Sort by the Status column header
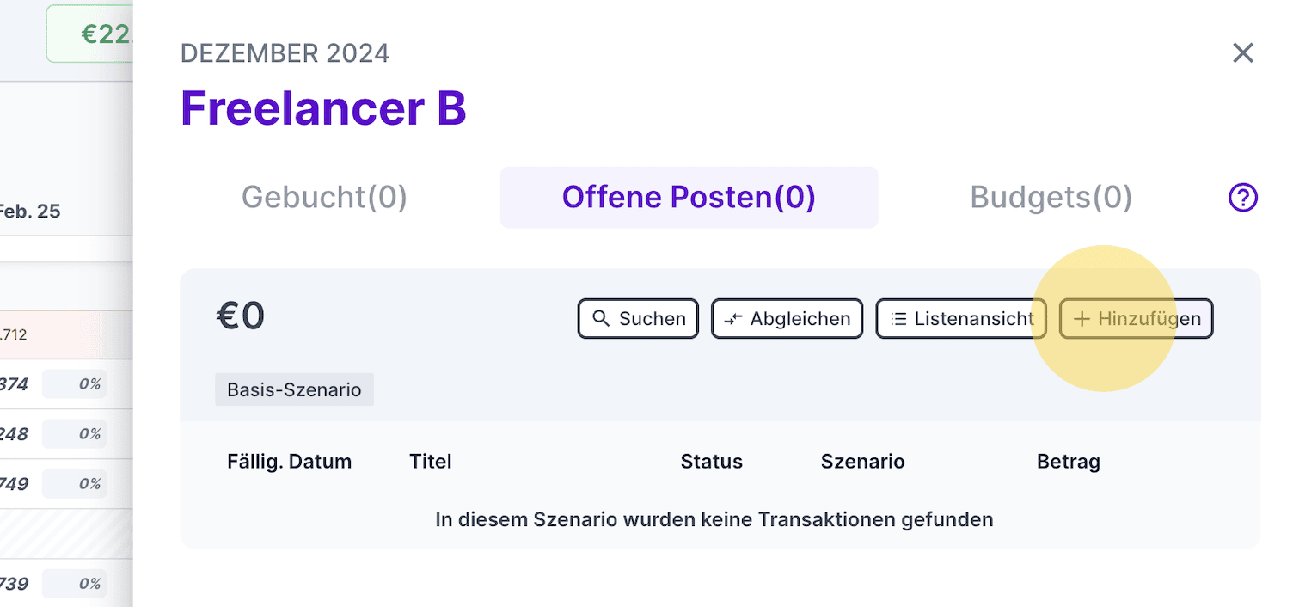1293x607 pixels. pos(711,462)
